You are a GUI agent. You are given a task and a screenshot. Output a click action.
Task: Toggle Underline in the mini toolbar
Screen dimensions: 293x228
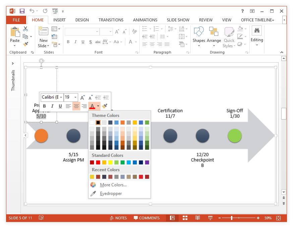[x=60, y=106]
